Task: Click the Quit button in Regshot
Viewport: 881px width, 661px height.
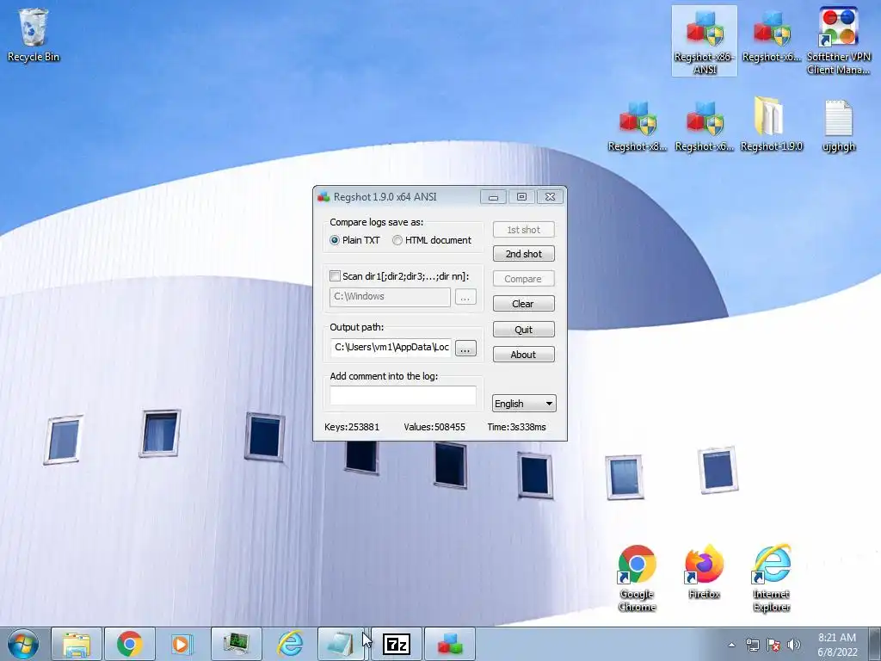Action: click(524, 330)
